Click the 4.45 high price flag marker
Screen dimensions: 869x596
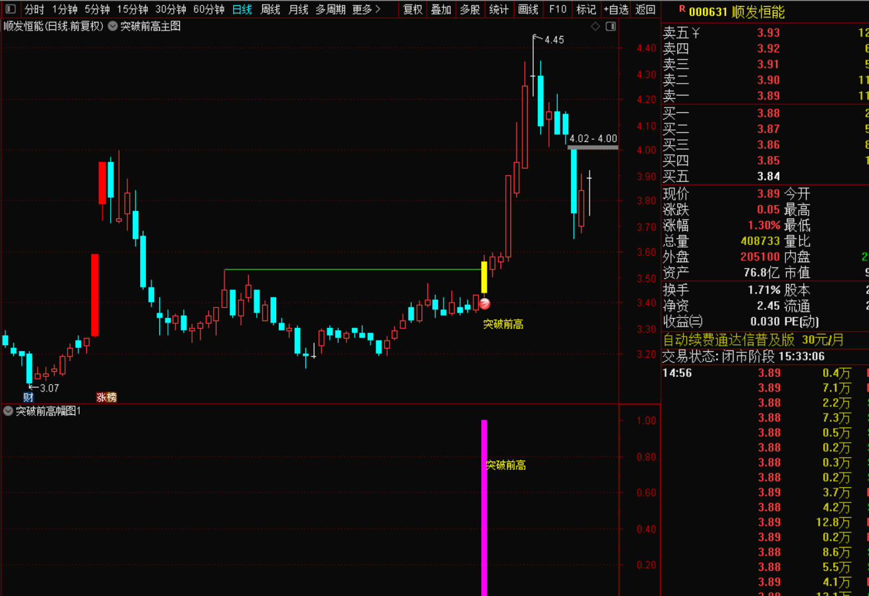point(553,40)
